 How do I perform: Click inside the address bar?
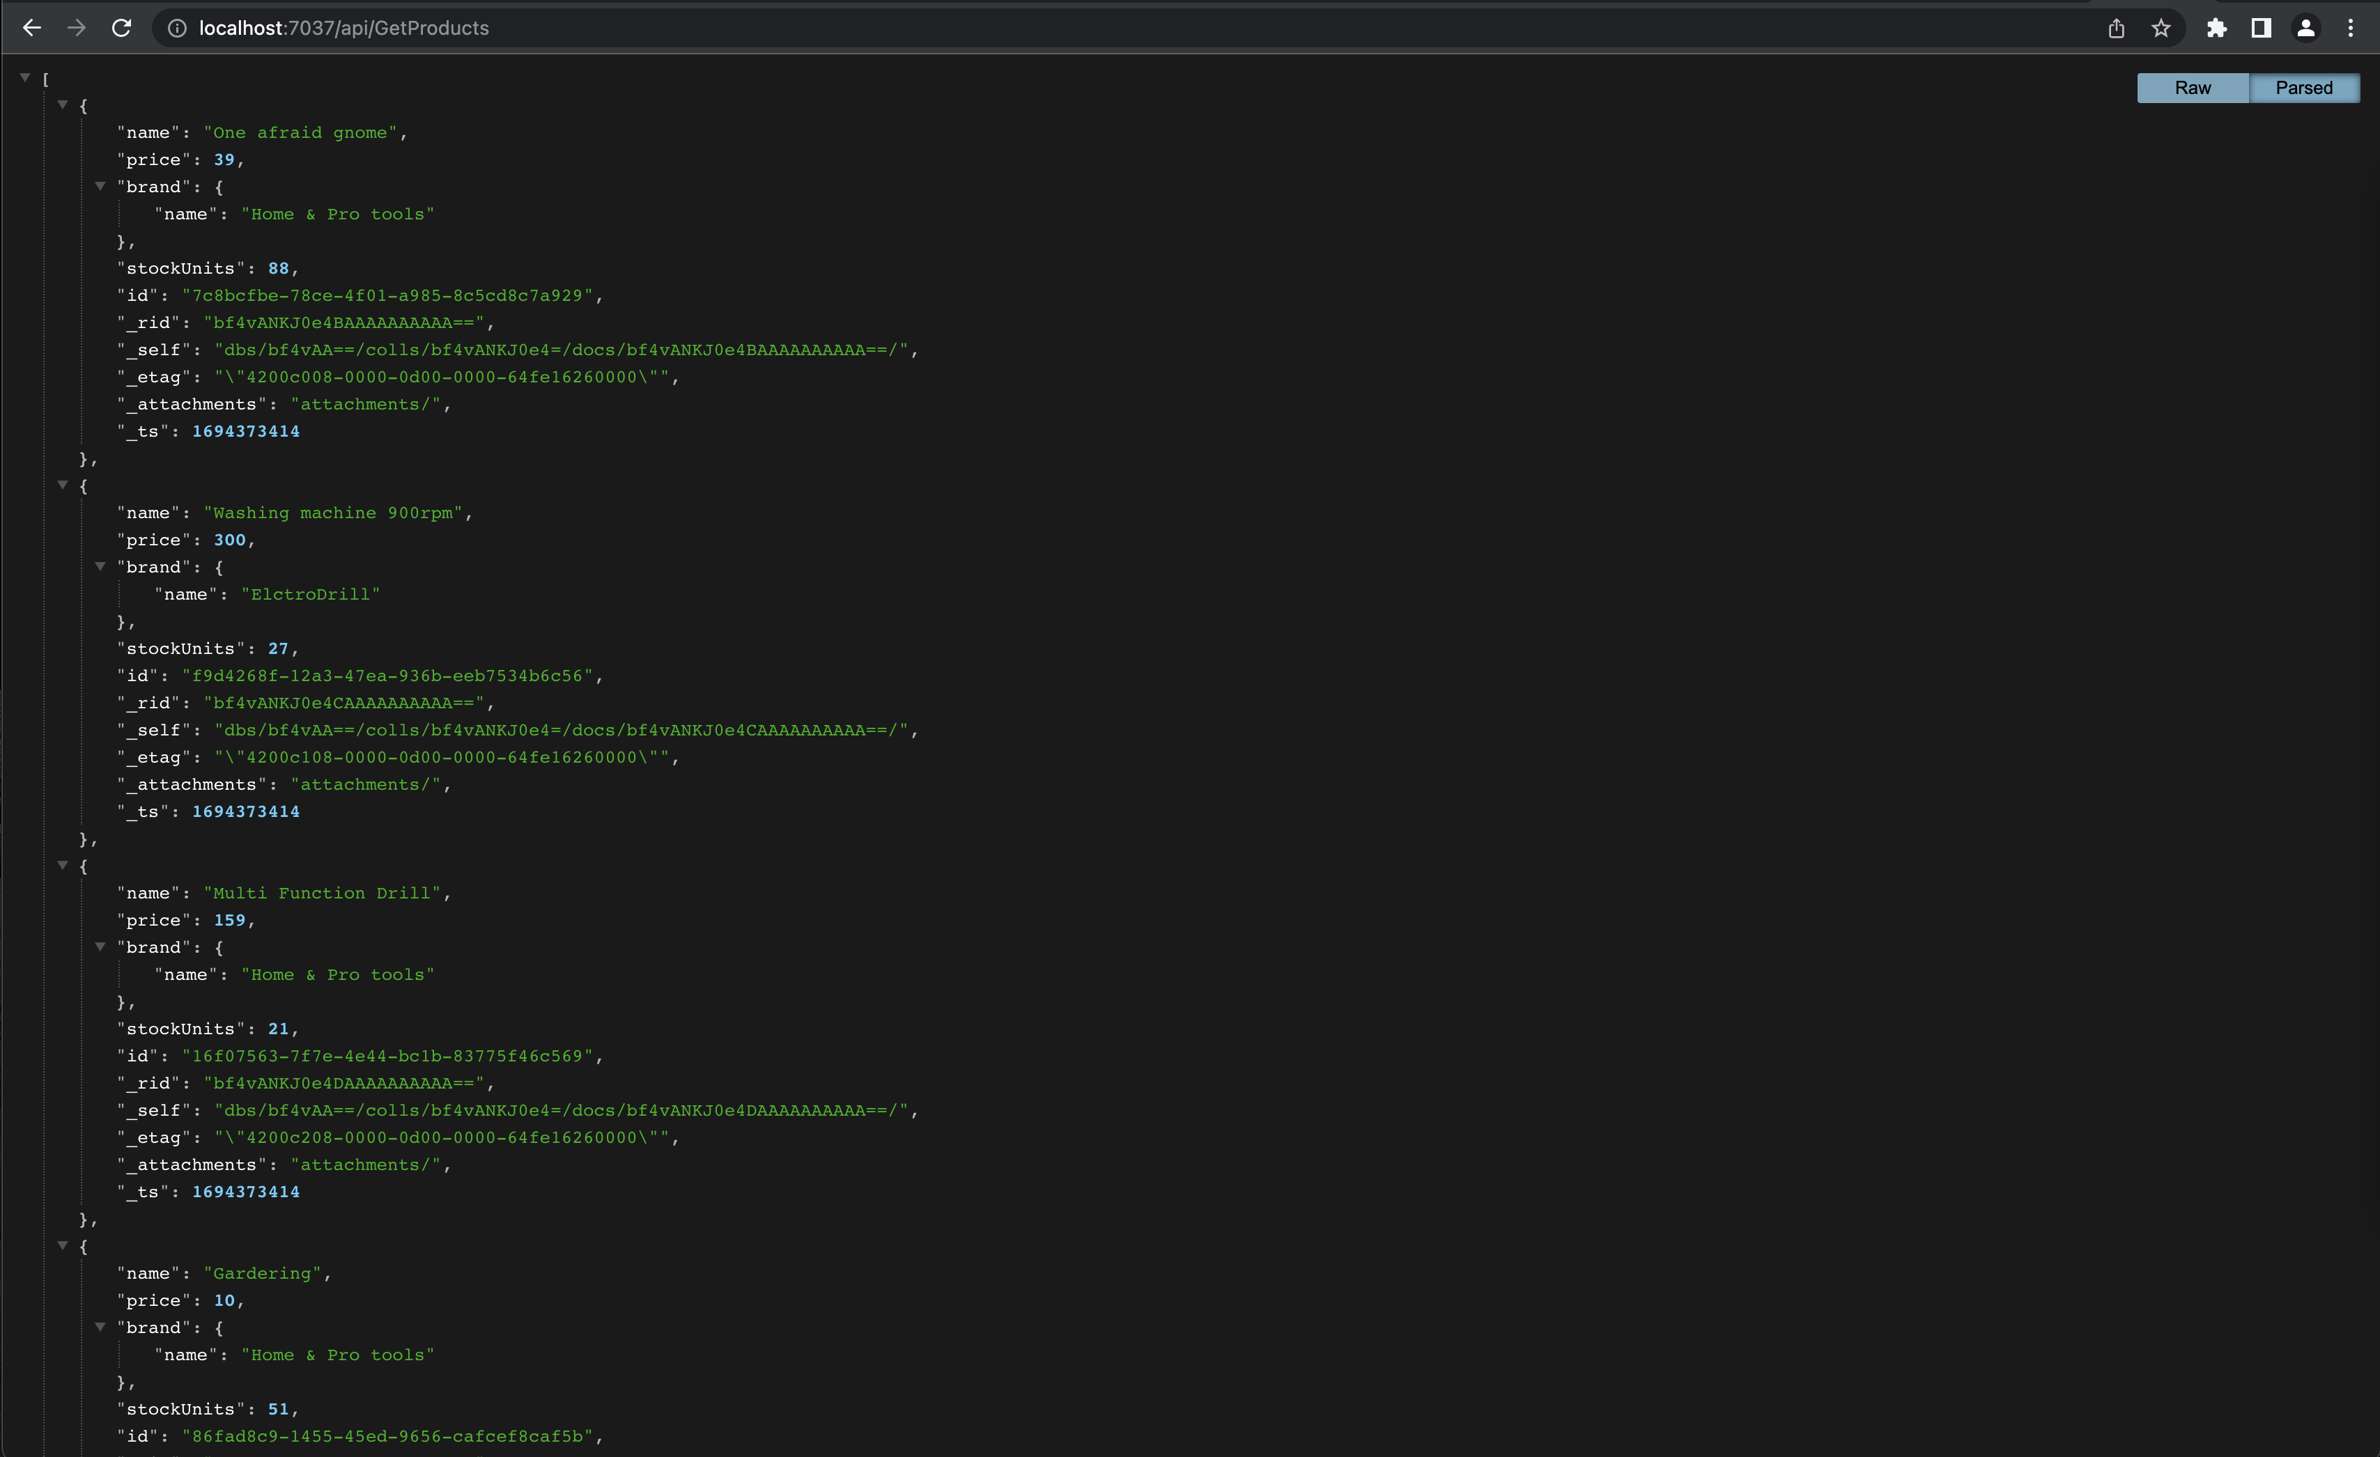676,28
